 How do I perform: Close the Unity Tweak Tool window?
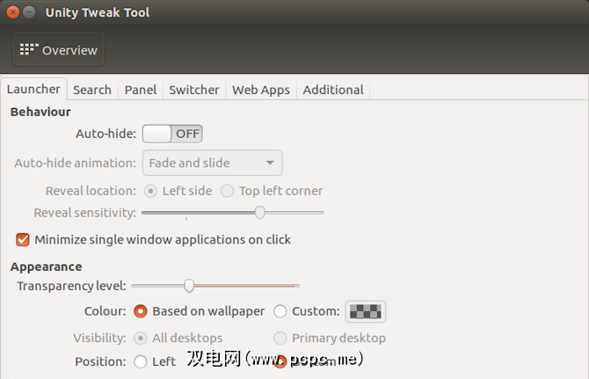13,12
